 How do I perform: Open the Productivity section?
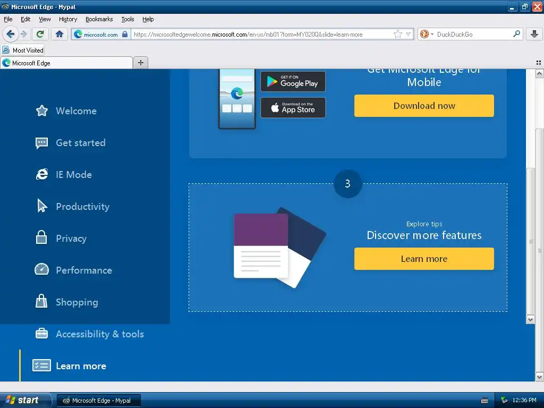(82, 207)
